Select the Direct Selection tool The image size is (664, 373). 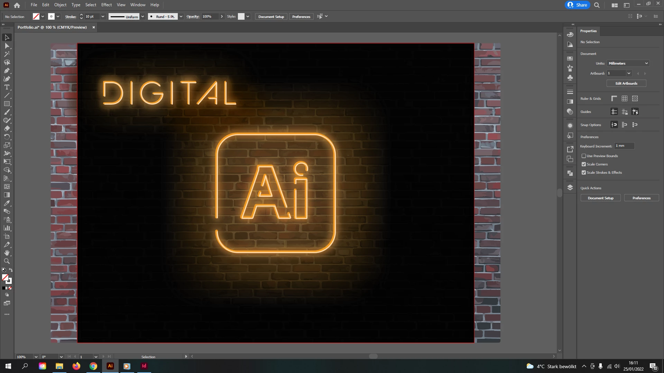(7, 46)
